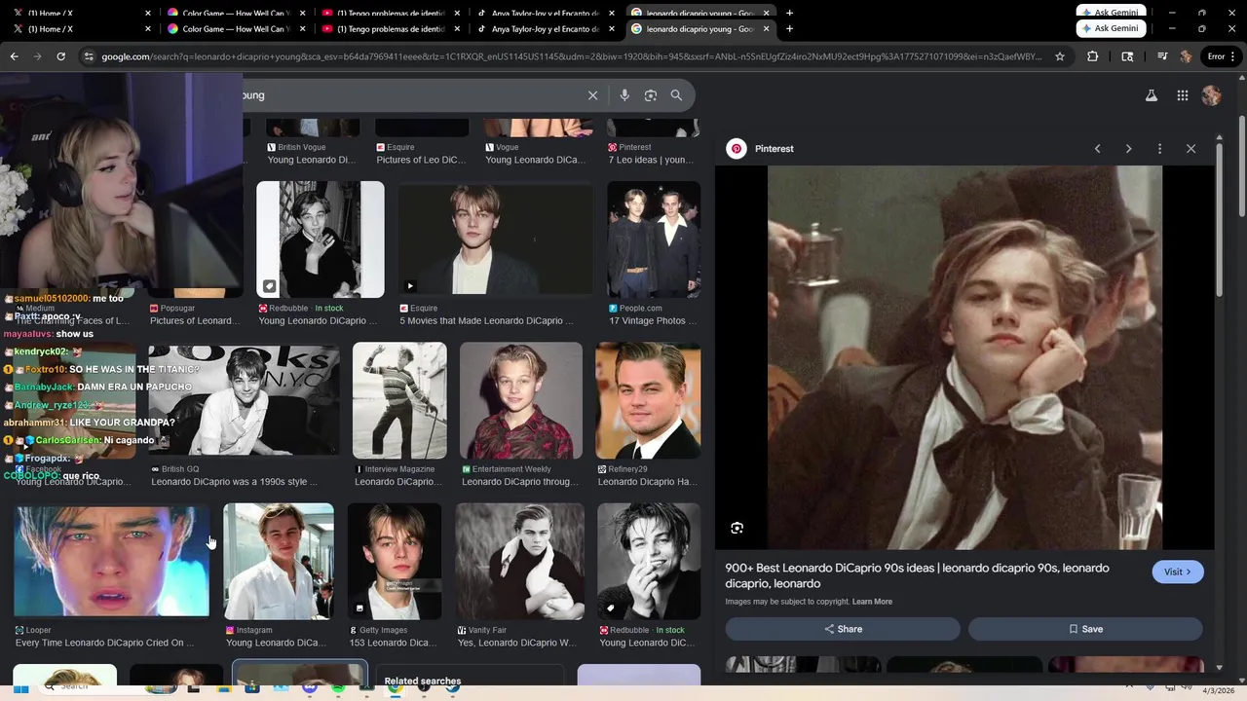Image resolution: width=1247 pixels, height=701 pixels.
Task: Click the Related searches heading
Action: [x=423, y=681]
